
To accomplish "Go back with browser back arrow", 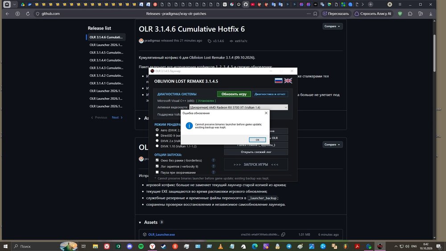I will click(8, 14).
